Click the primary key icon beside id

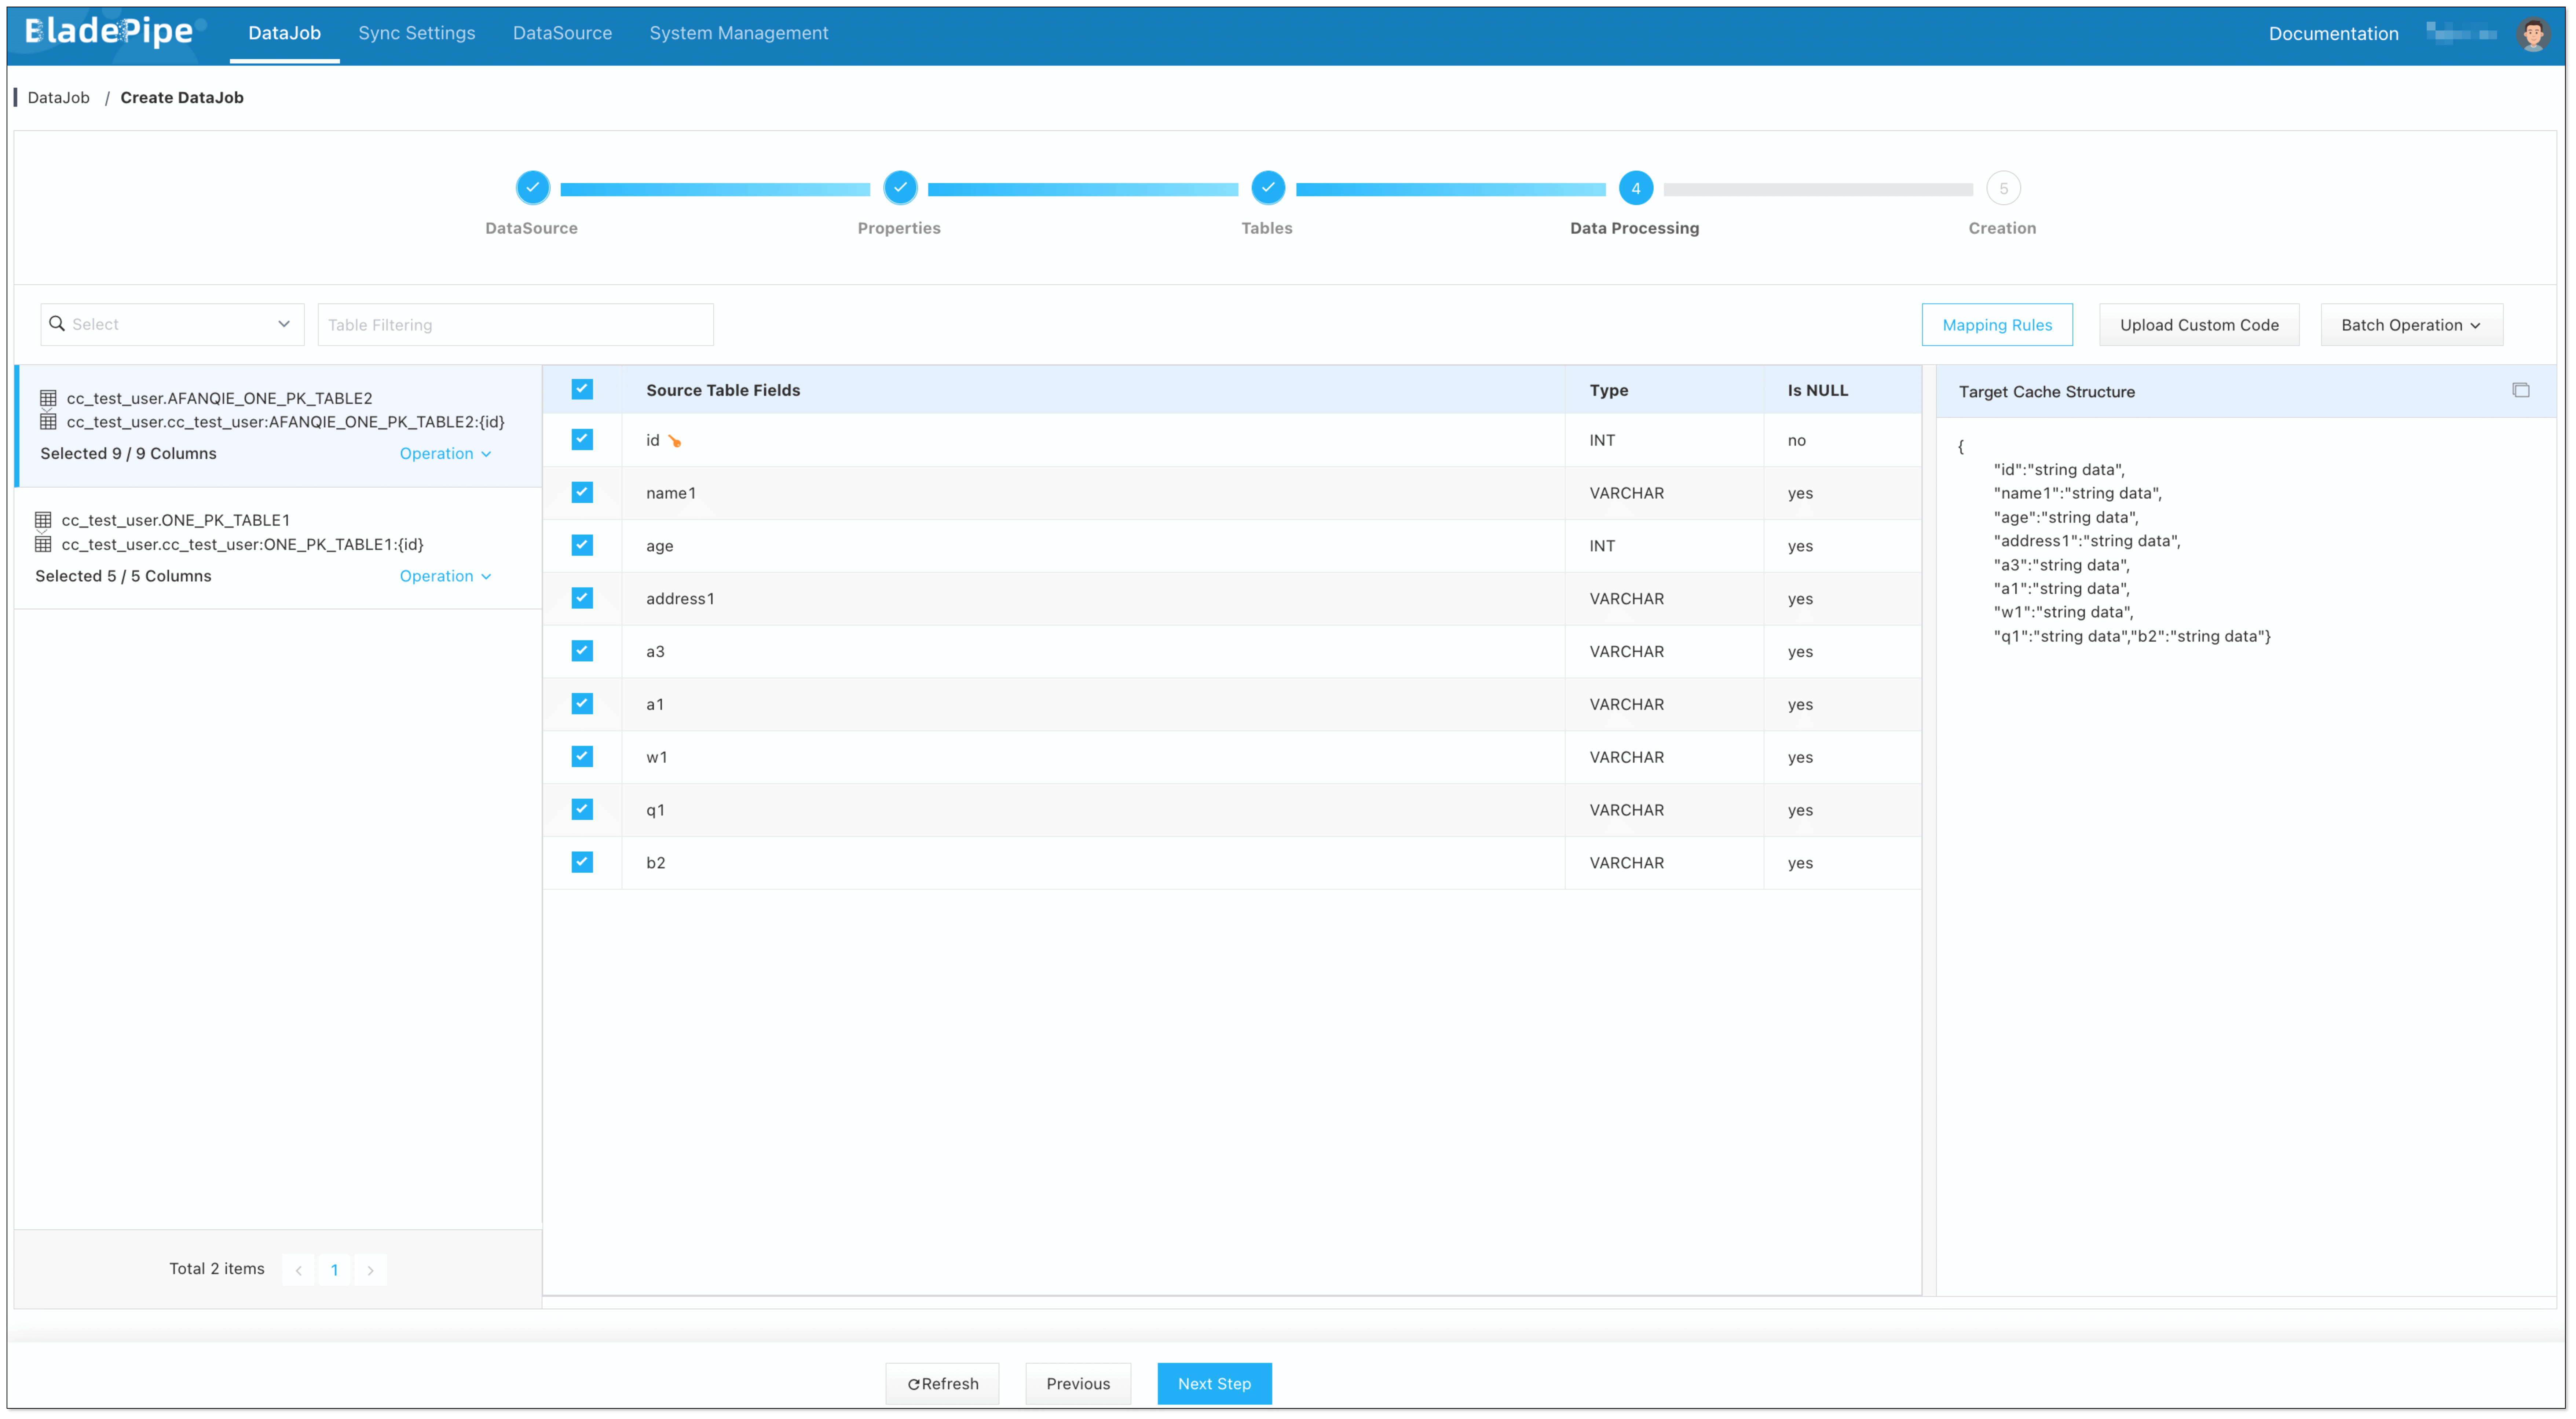[675, 441]
